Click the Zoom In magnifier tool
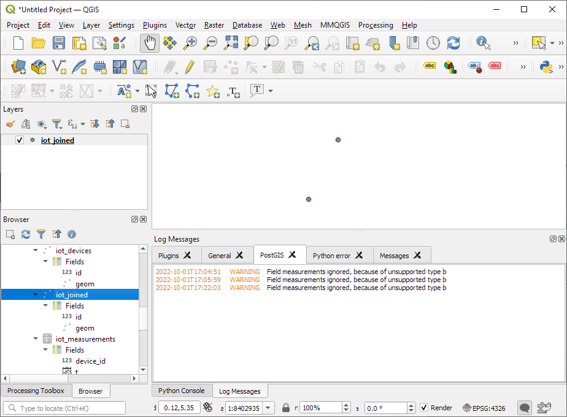 tap(191, 43)
